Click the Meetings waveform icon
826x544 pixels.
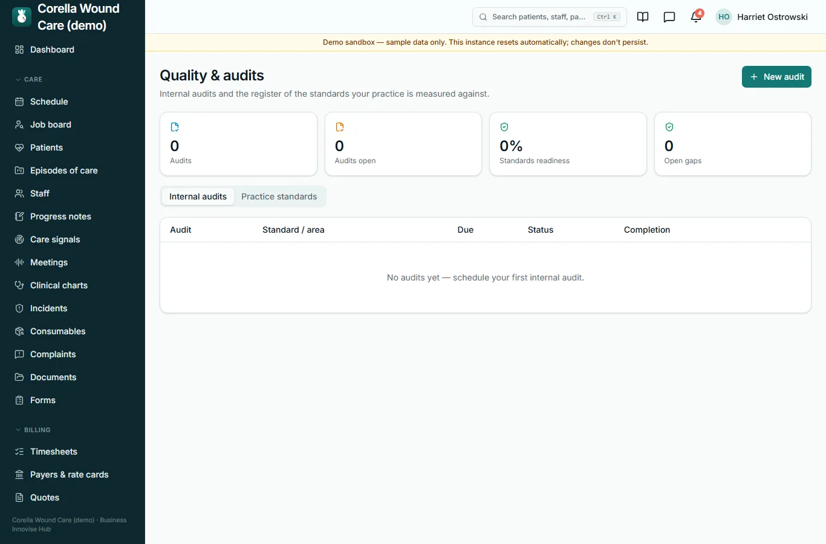pos(19,262)
